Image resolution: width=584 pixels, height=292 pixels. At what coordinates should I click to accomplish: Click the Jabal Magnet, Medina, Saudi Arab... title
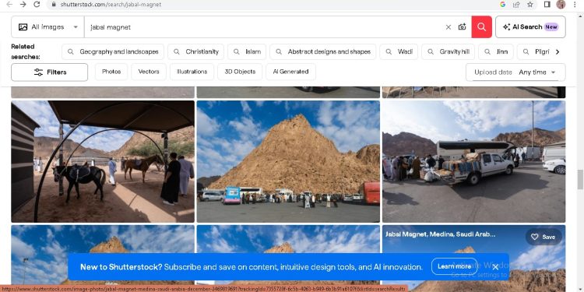pos(440,234)
